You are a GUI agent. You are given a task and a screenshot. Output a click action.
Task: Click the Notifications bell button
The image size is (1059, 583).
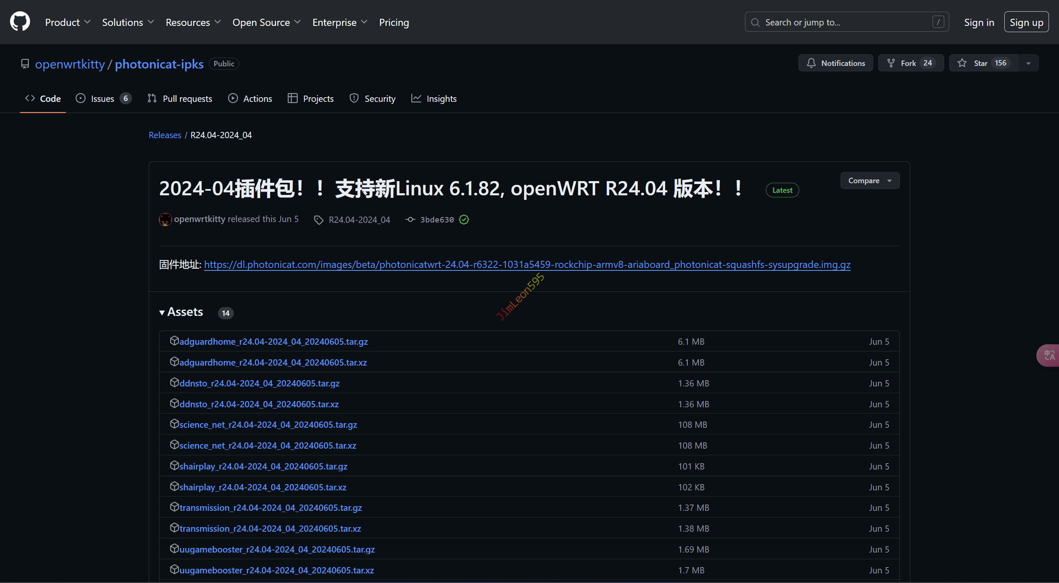[836, 63]
